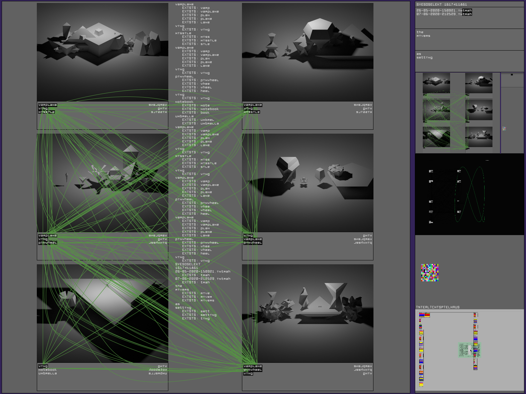Image resolution: width=526 pixels, height=394 pixels.
Task: Click the INTERLICHTSPIELHAUS panel title
Action: tap(438, 307)
